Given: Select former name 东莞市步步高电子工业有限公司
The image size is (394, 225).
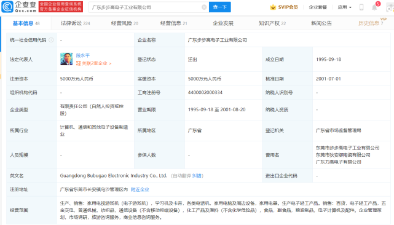Looking at the screenshot, I should coord(347,148).
